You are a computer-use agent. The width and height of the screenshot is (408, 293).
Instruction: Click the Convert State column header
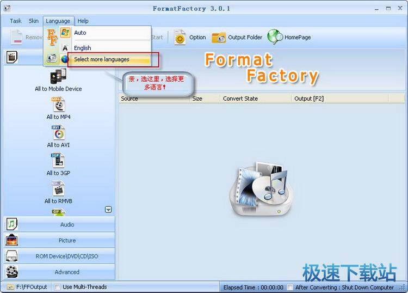pos(256,99)
